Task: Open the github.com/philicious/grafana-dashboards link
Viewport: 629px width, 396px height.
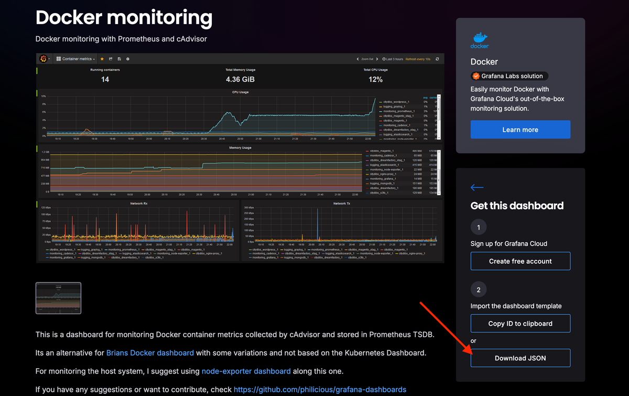Action: pyautogui.click(x=320, y=390)
